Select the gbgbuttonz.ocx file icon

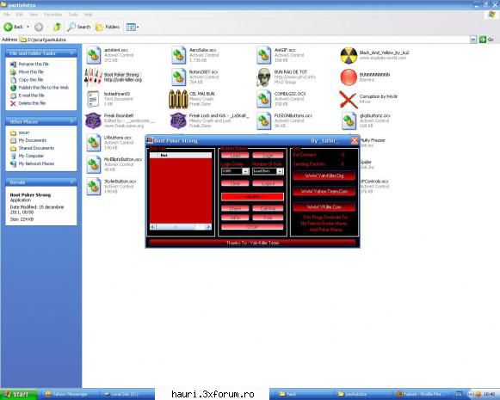click(349, 120)
